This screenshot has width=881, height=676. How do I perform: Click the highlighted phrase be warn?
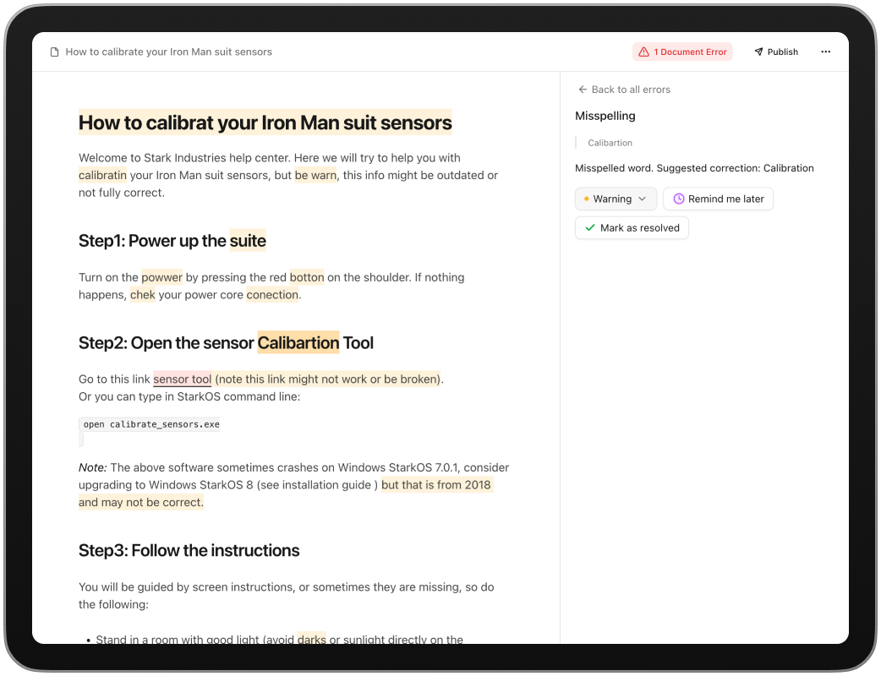pos(315,175)
